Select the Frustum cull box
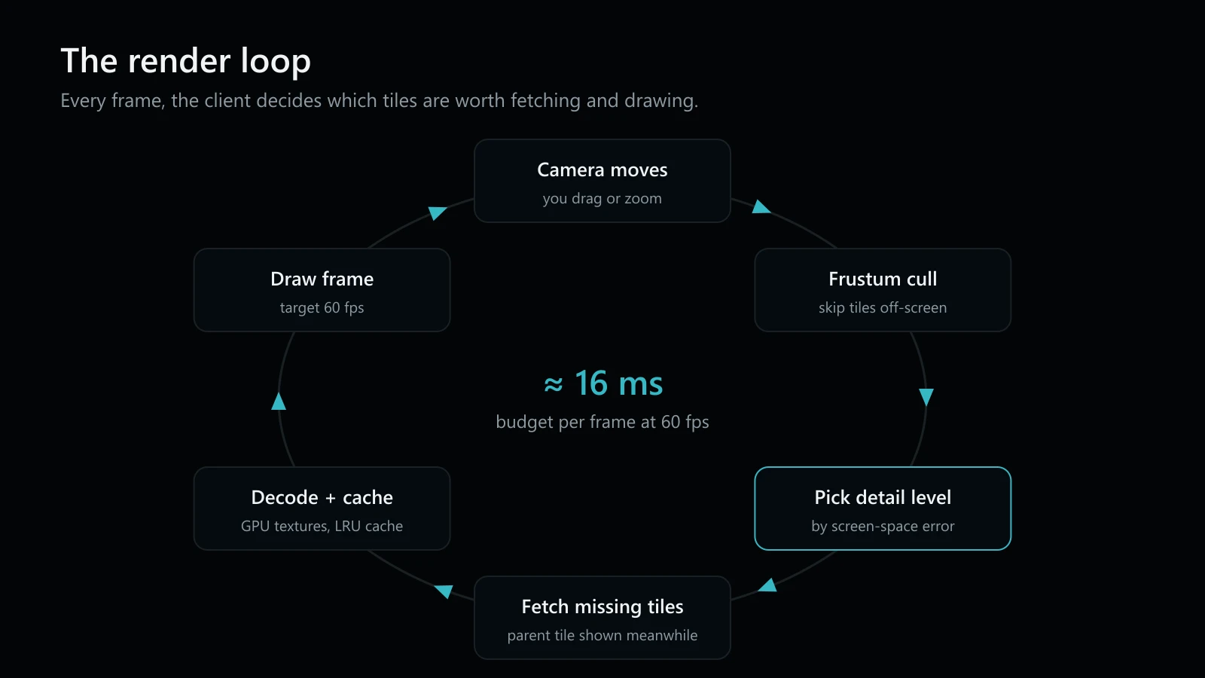The image size is (1205, 678). coord(883,290)
